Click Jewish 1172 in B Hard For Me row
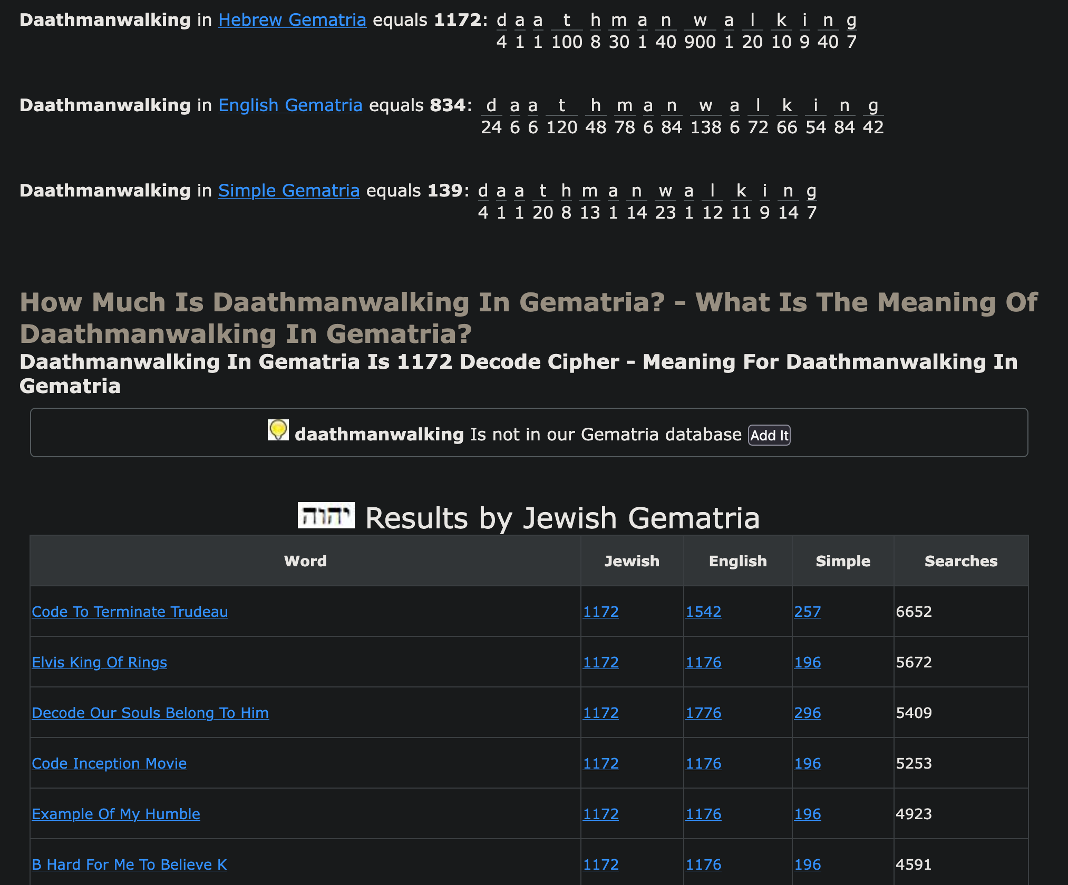1068x885 pixels. click(600, 864)
